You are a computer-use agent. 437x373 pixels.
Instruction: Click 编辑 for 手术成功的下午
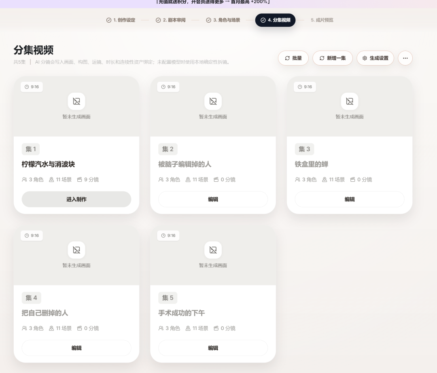tap(213, 348)
